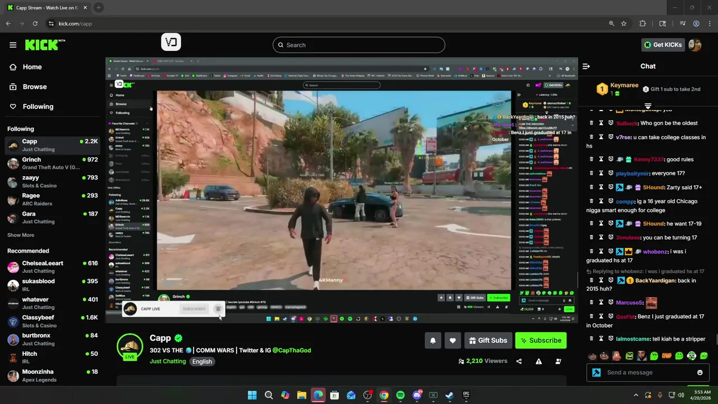Viewport: 718px width, 404px height.
Task: Open the @CapThaGod social link
Action: click(292, 350)
